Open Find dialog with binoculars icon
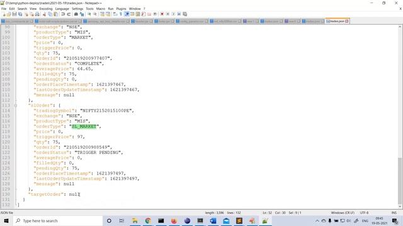 coord(76,14)
